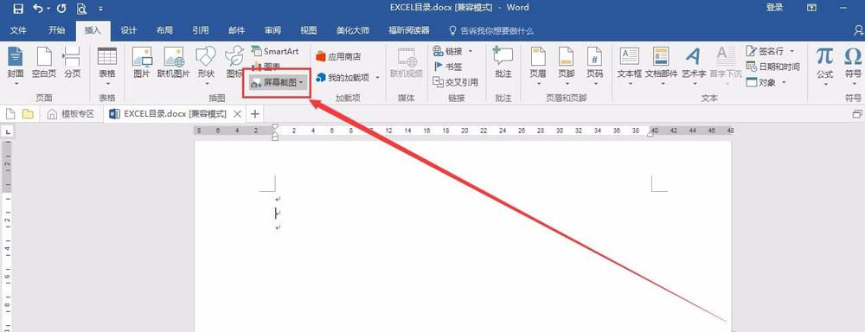The image size is (865, 332).
Task: Open the 应用商店 add-in store
Action: pyautogui.click(x=338, y=56)
